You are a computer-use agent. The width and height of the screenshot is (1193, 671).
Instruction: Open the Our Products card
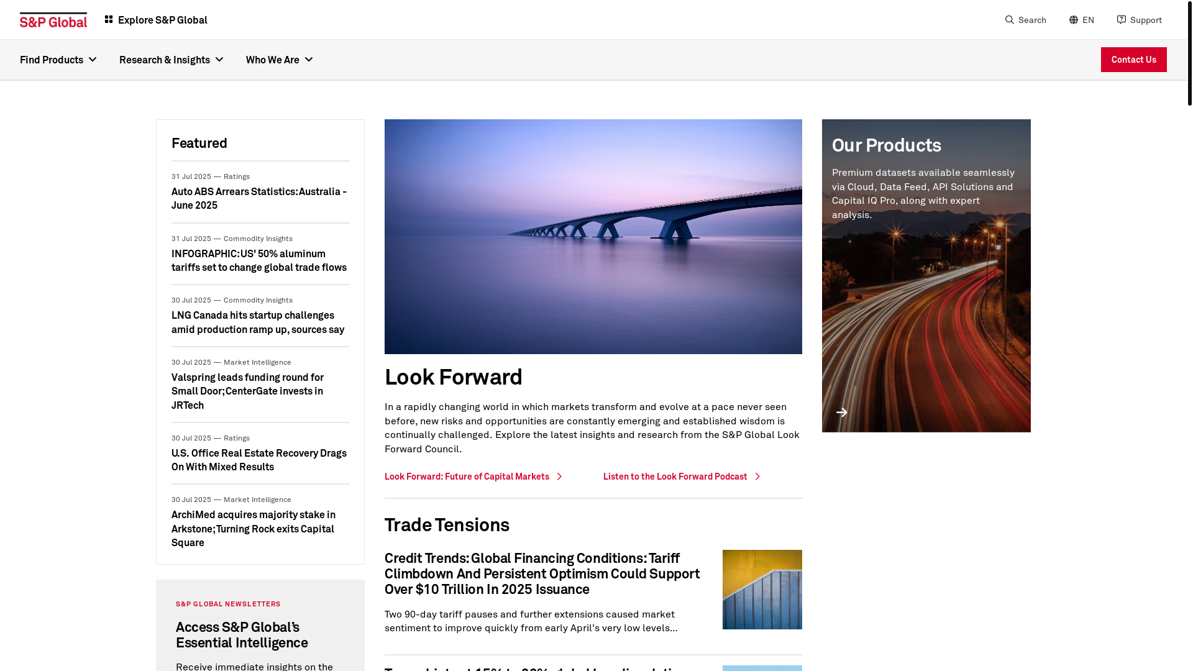pyautogui.click(x=926, y=276)
